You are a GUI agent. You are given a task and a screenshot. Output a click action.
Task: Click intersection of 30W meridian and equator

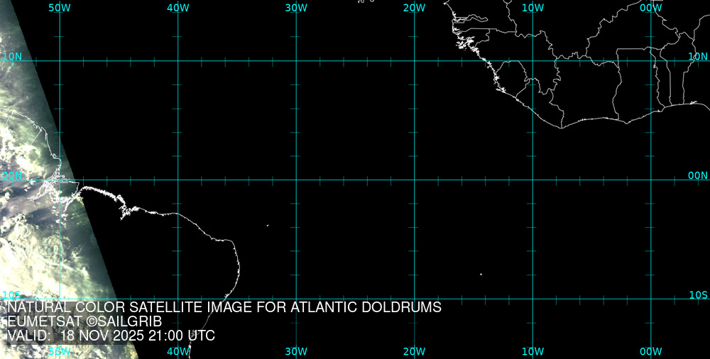[x=296, y=179]
